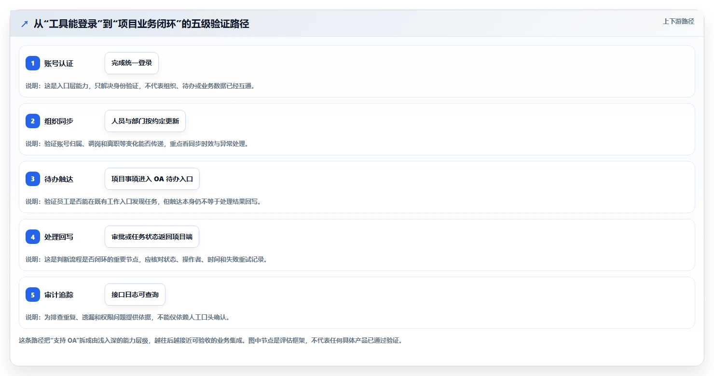
Task: Click step number 1 badge
Action: (x=33, y=63)
